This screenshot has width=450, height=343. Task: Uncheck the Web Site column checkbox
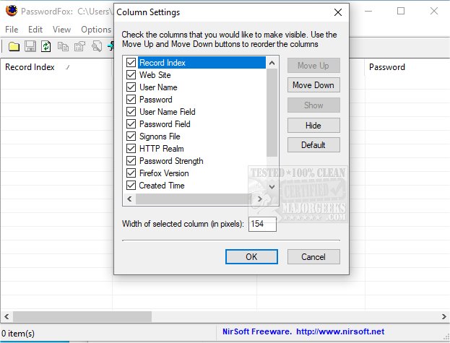tap(131, 75)
